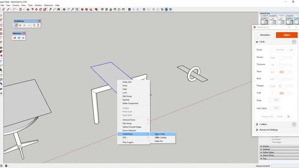This screenshot has width=299, height=168.
Task: Switch to Front view house icon
Action: point(111,9)
